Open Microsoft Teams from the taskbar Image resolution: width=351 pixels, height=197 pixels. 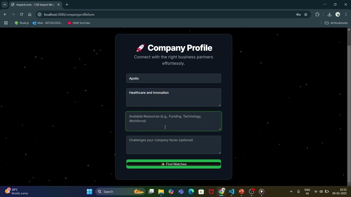181,192
